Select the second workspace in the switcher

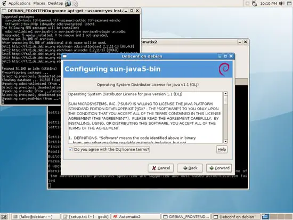coord(273,217)
